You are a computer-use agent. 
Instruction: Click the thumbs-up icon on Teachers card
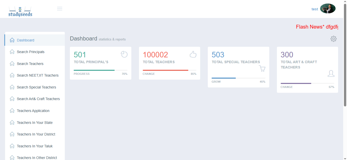(193, 54)
